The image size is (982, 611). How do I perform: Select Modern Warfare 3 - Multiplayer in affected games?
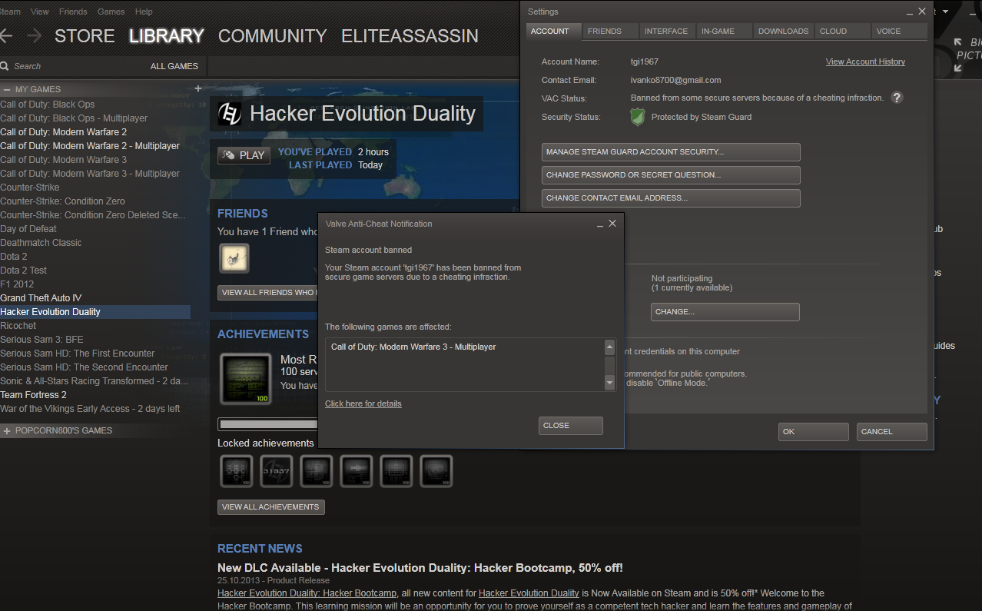[413, 347]
